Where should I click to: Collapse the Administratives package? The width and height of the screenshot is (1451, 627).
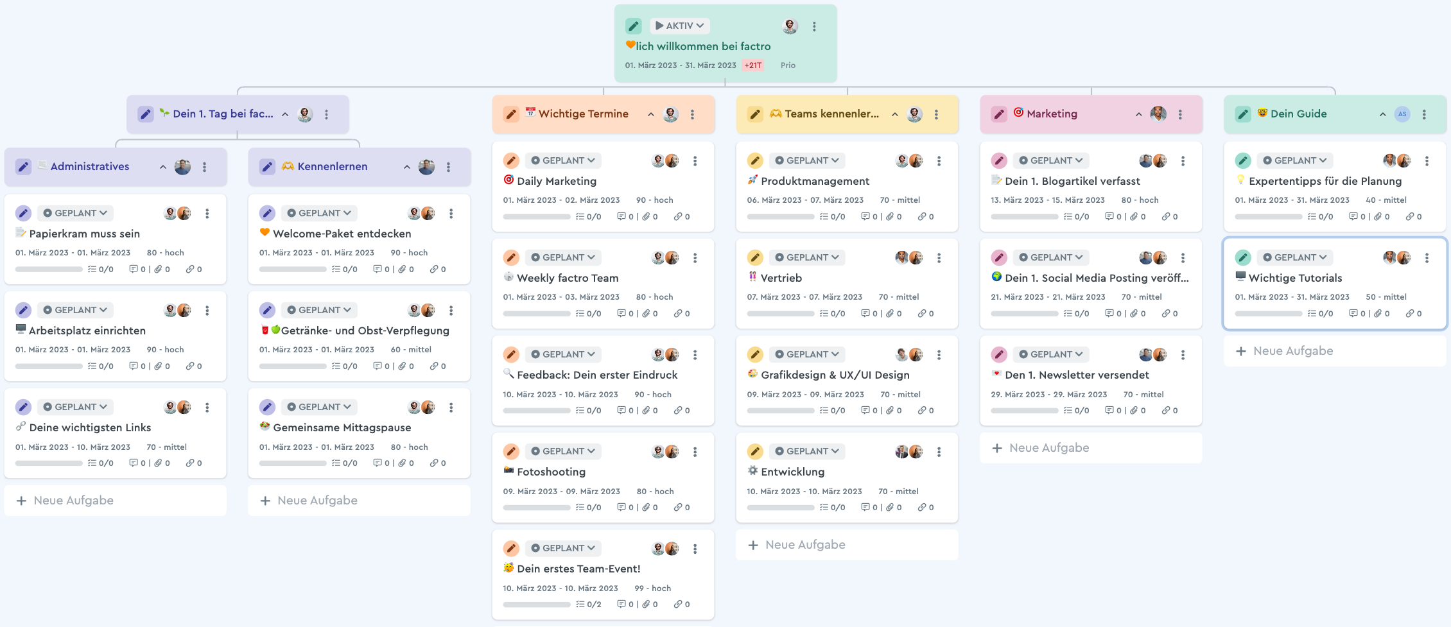pos(163,167)
